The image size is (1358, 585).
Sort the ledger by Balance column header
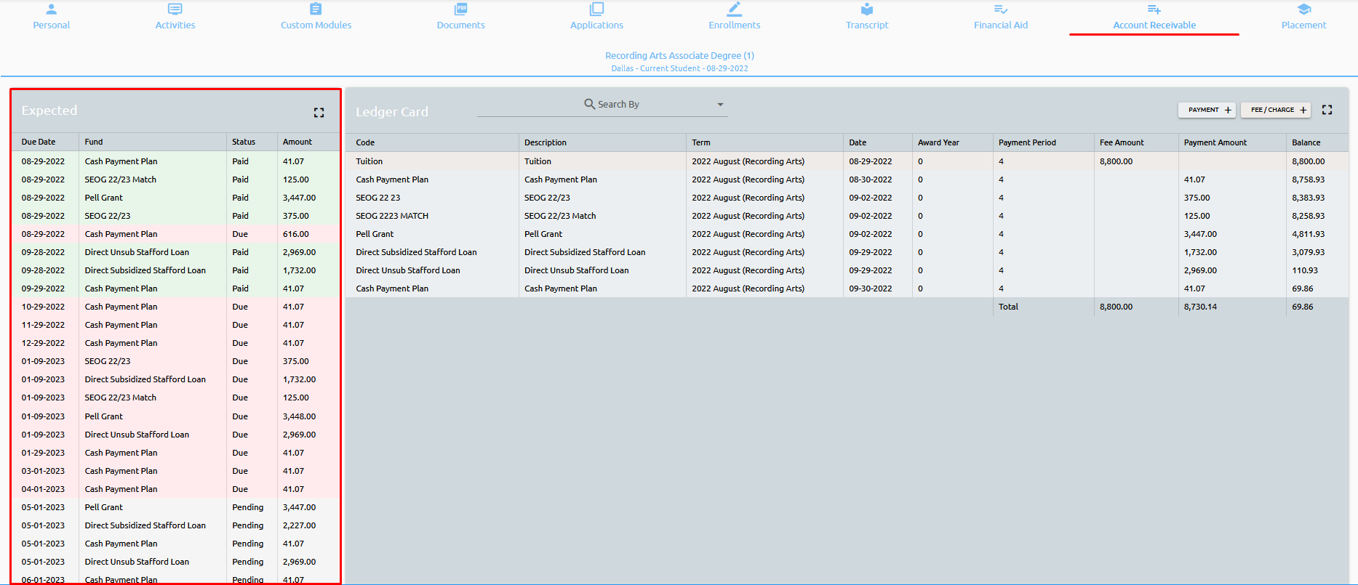[1306, 142]
